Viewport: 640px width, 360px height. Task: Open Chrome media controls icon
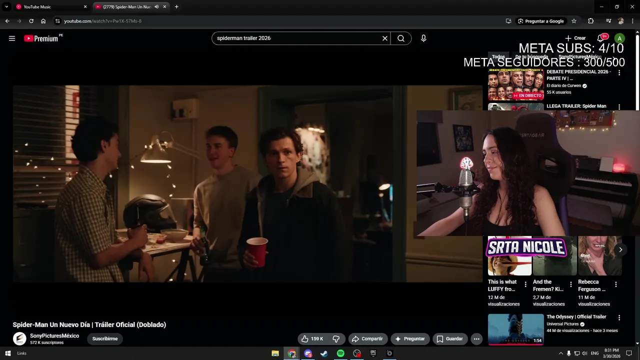(x=608, y=21)
